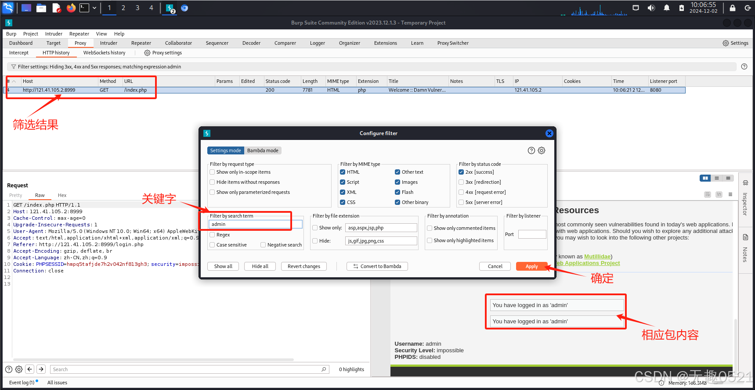Switch to Bambda mode
Viewport: 755px width, 390px height.
pyautogui.click(x=263, y=150)
